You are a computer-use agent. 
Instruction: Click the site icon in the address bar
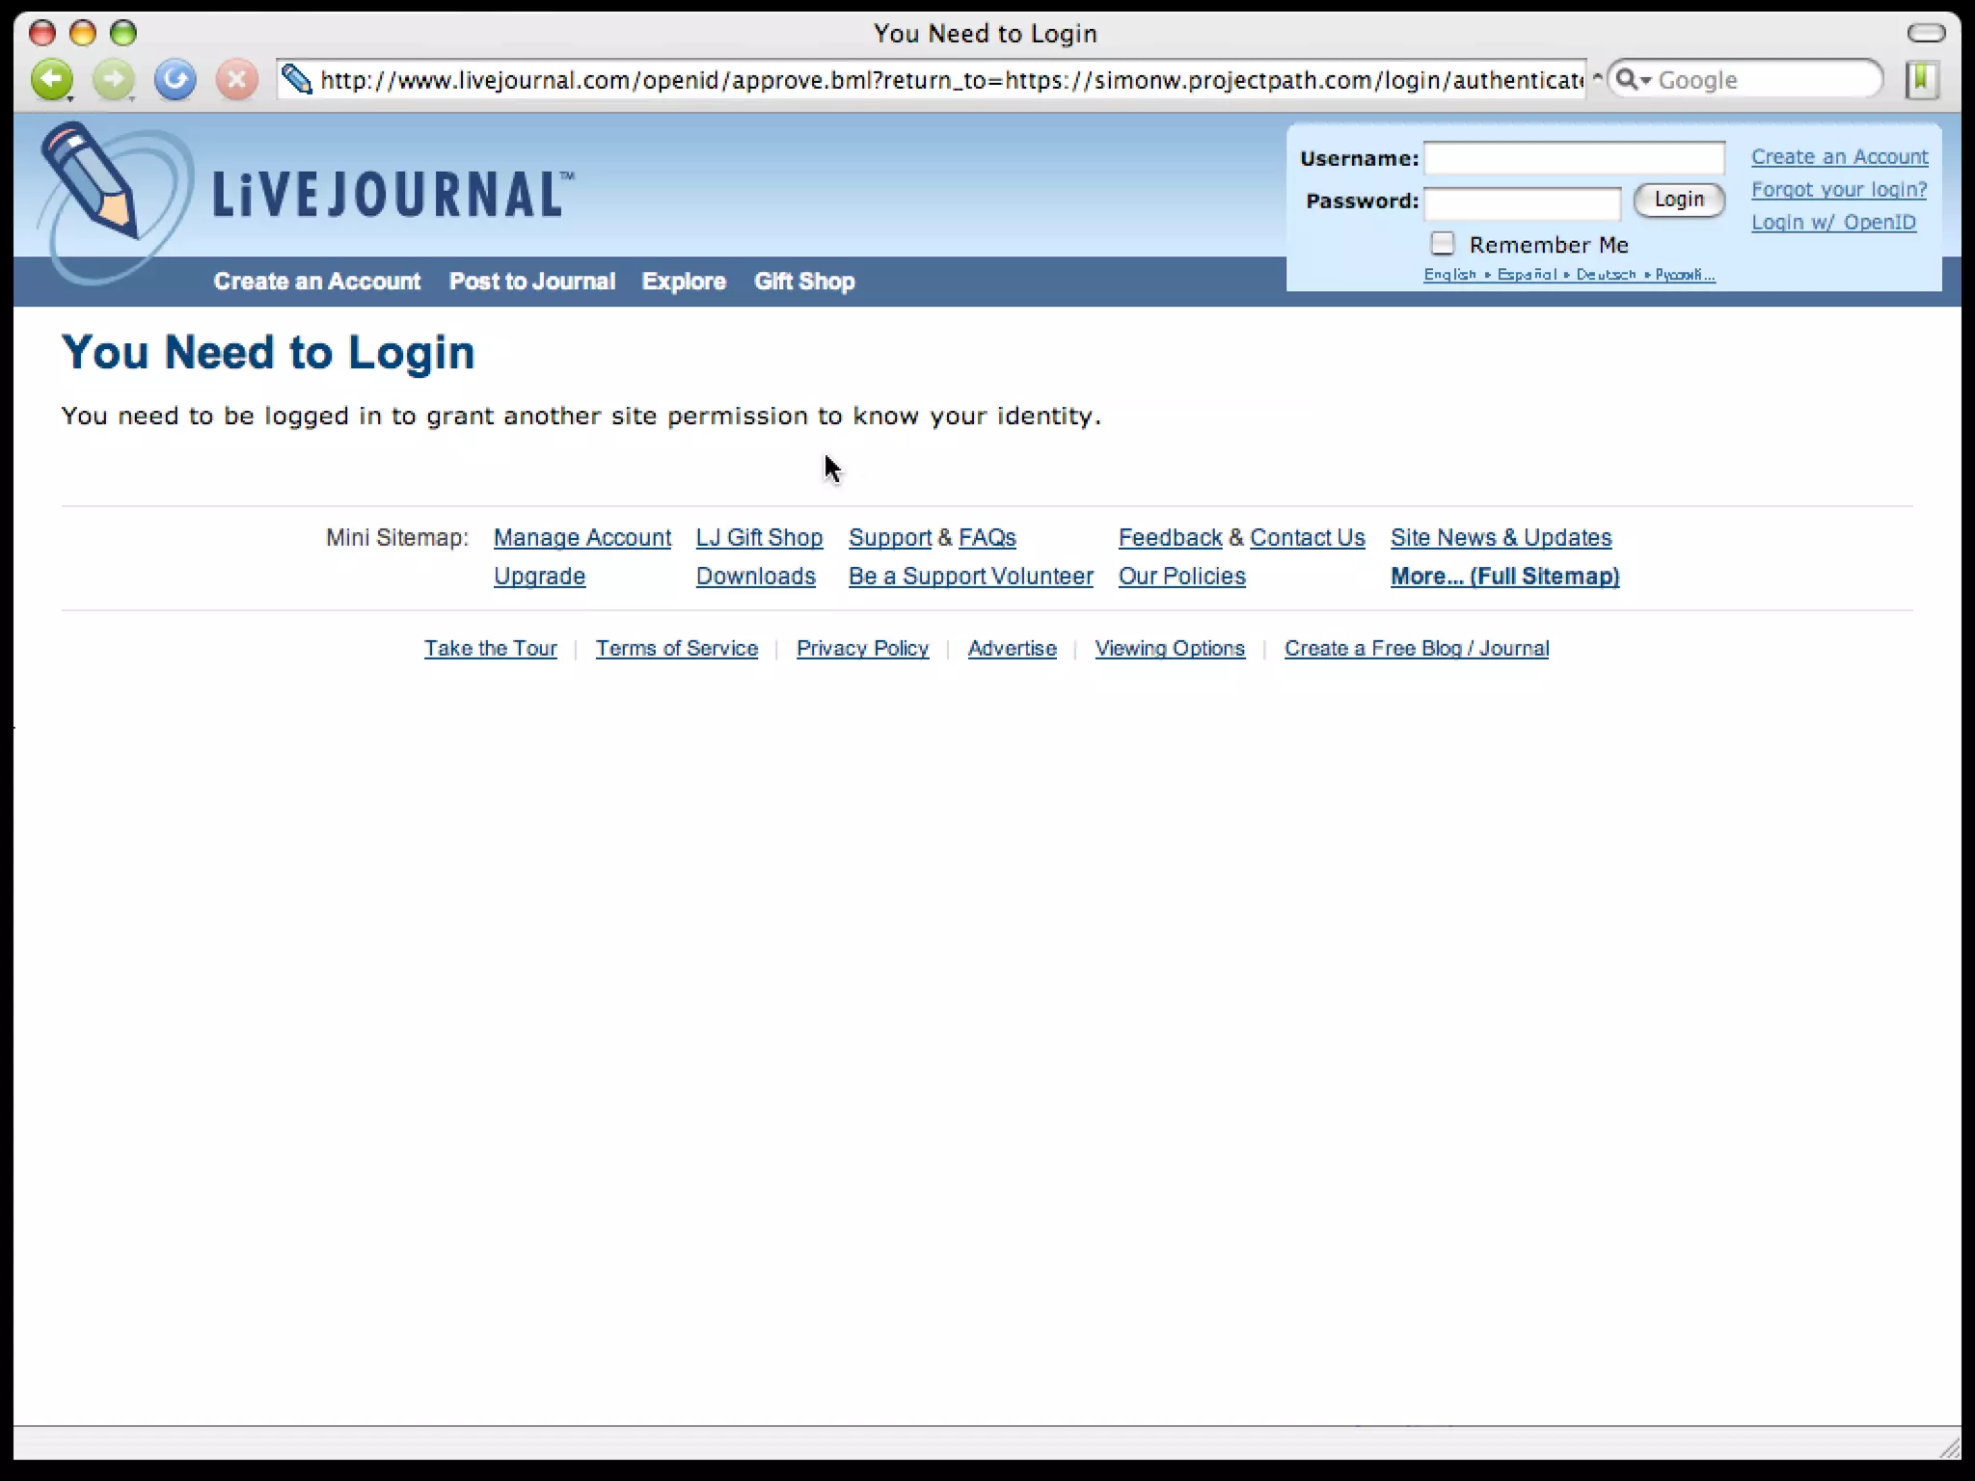[297, 79]
